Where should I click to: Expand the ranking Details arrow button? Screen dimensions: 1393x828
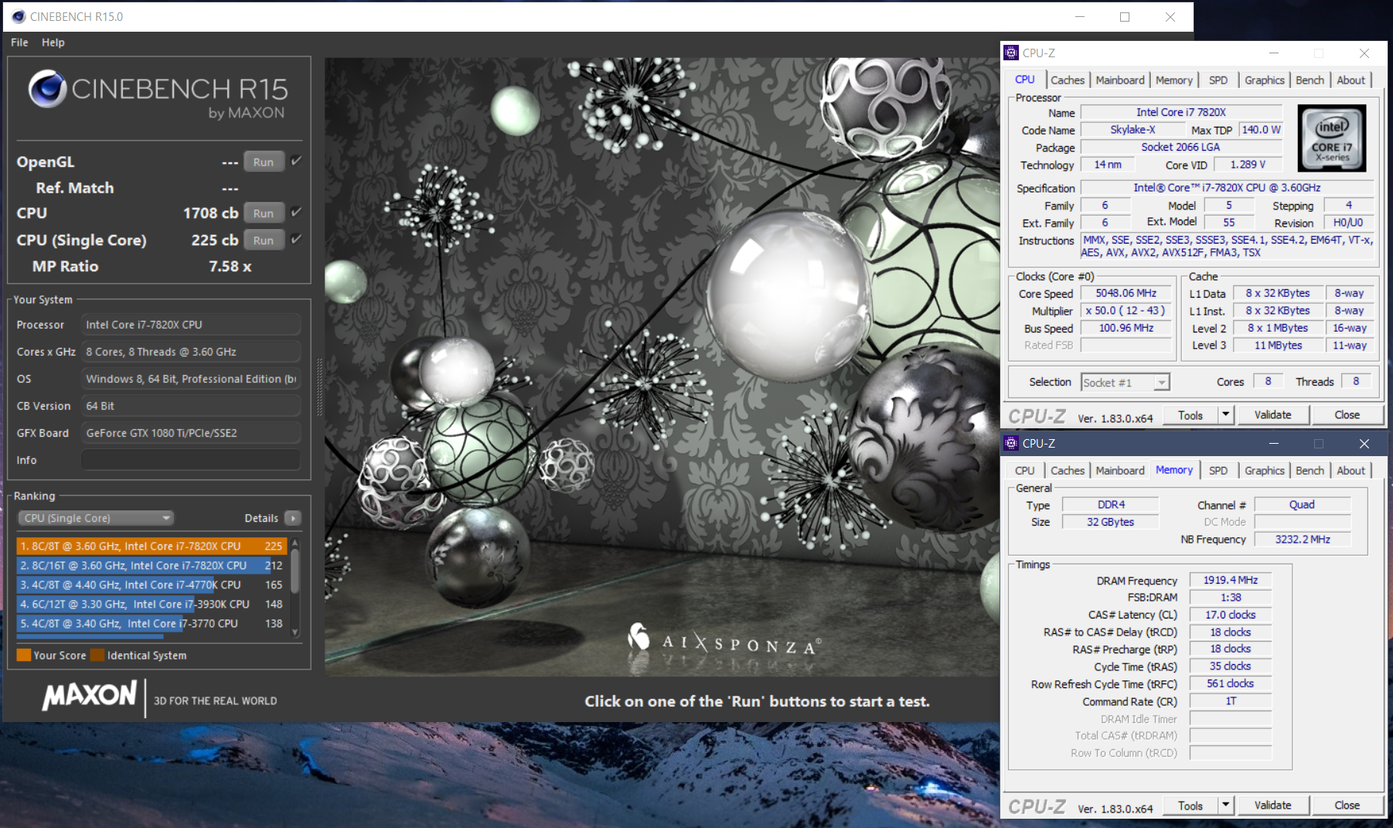click(293, 518)
